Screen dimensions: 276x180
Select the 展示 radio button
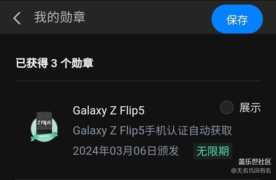(x=227, y=108)
